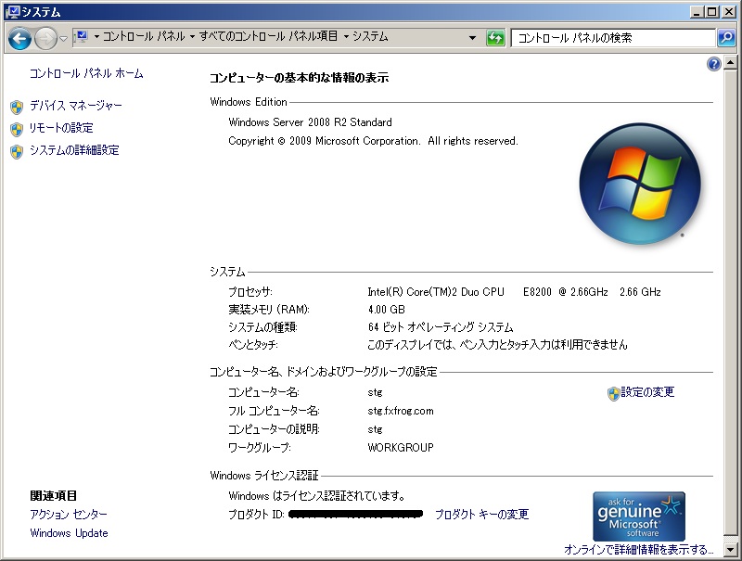The height and width of the screenshot is (561, 742).
Task: Click the refresh button beside the address bar
Action: point(495,38)
